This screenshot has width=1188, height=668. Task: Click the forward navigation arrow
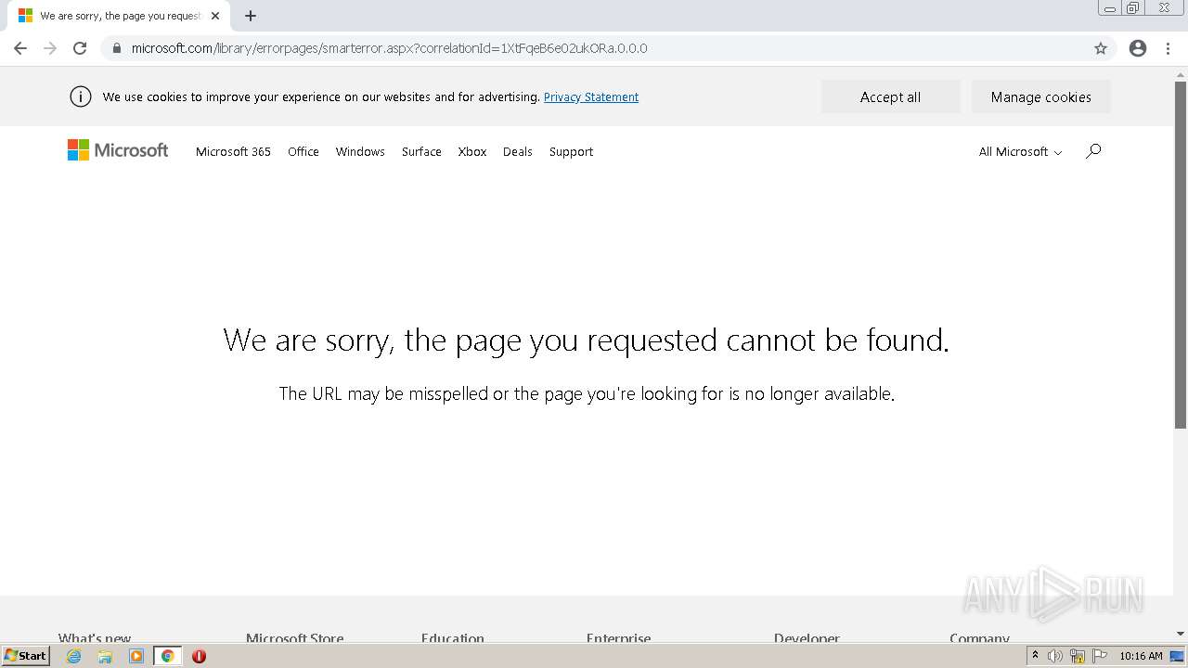(50, 48)
